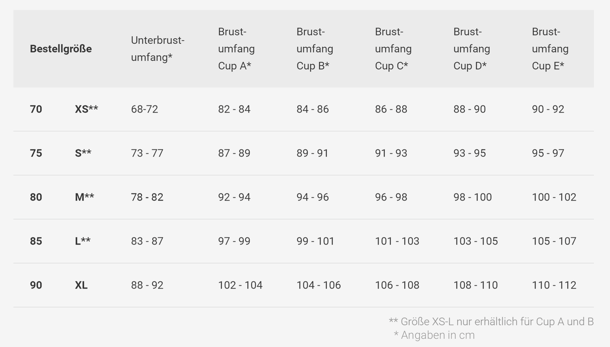Click the 110 - 112 Cup E value
Viewport: 610px width, 347px height.
554,285
